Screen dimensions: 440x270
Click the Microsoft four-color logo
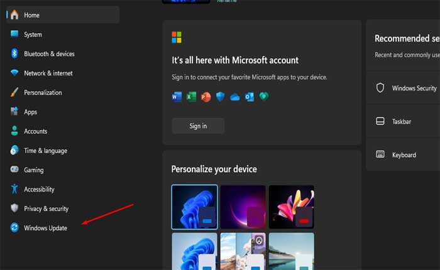pyautogui.click(x=177, y=37)
